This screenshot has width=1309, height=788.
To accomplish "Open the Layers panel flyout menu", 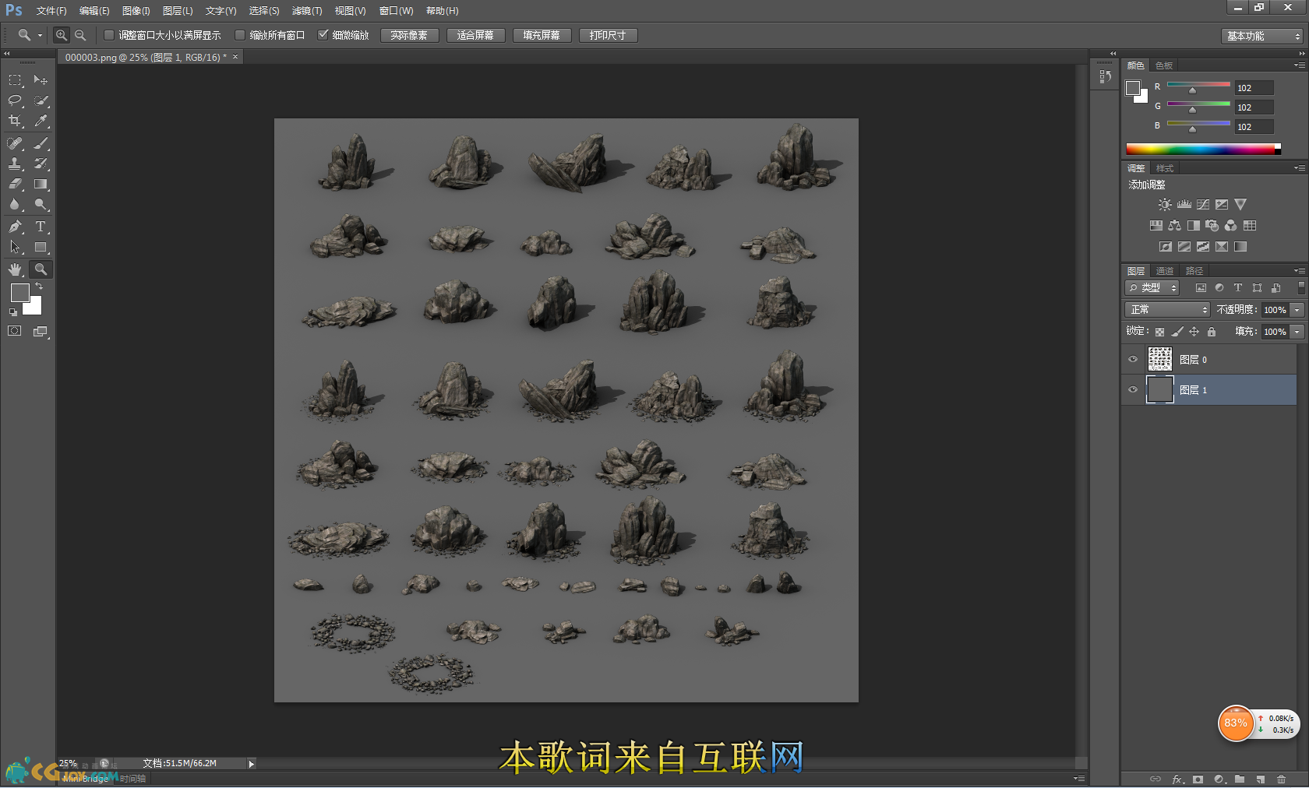I will [1299, 271].
